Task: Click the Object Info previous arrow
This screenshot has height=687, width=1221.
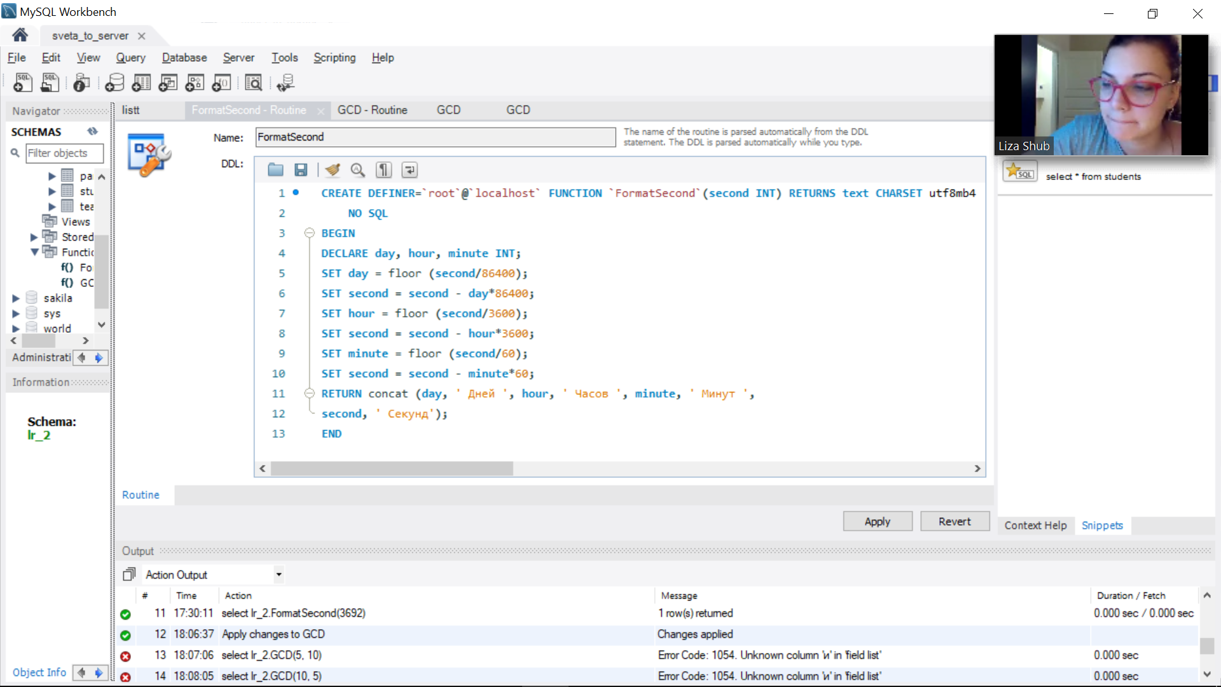Action: pos(81,672)
